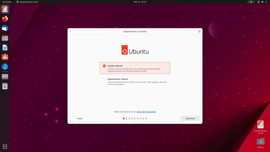Show the applications grid

tap(5, 147)
